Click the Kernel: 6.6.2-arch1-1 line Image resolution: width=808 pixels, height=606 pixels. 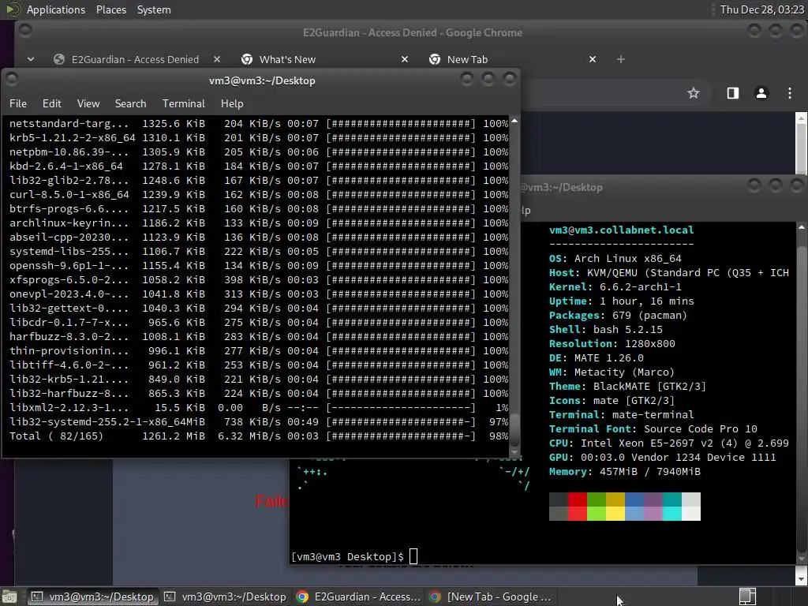[615, 287]
